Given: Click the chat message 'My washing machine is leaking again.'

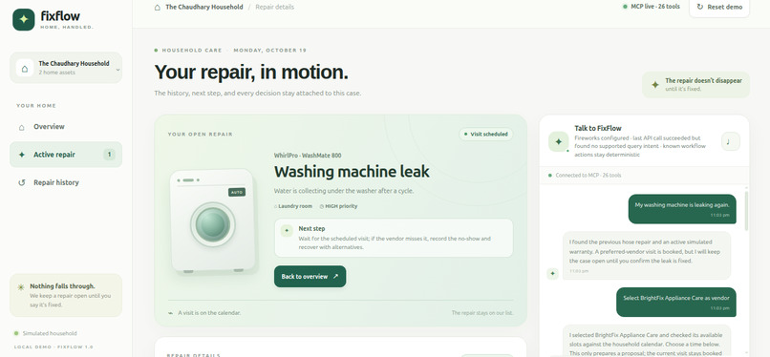Looking at the screenshot, I should click(x=682, y=209).
